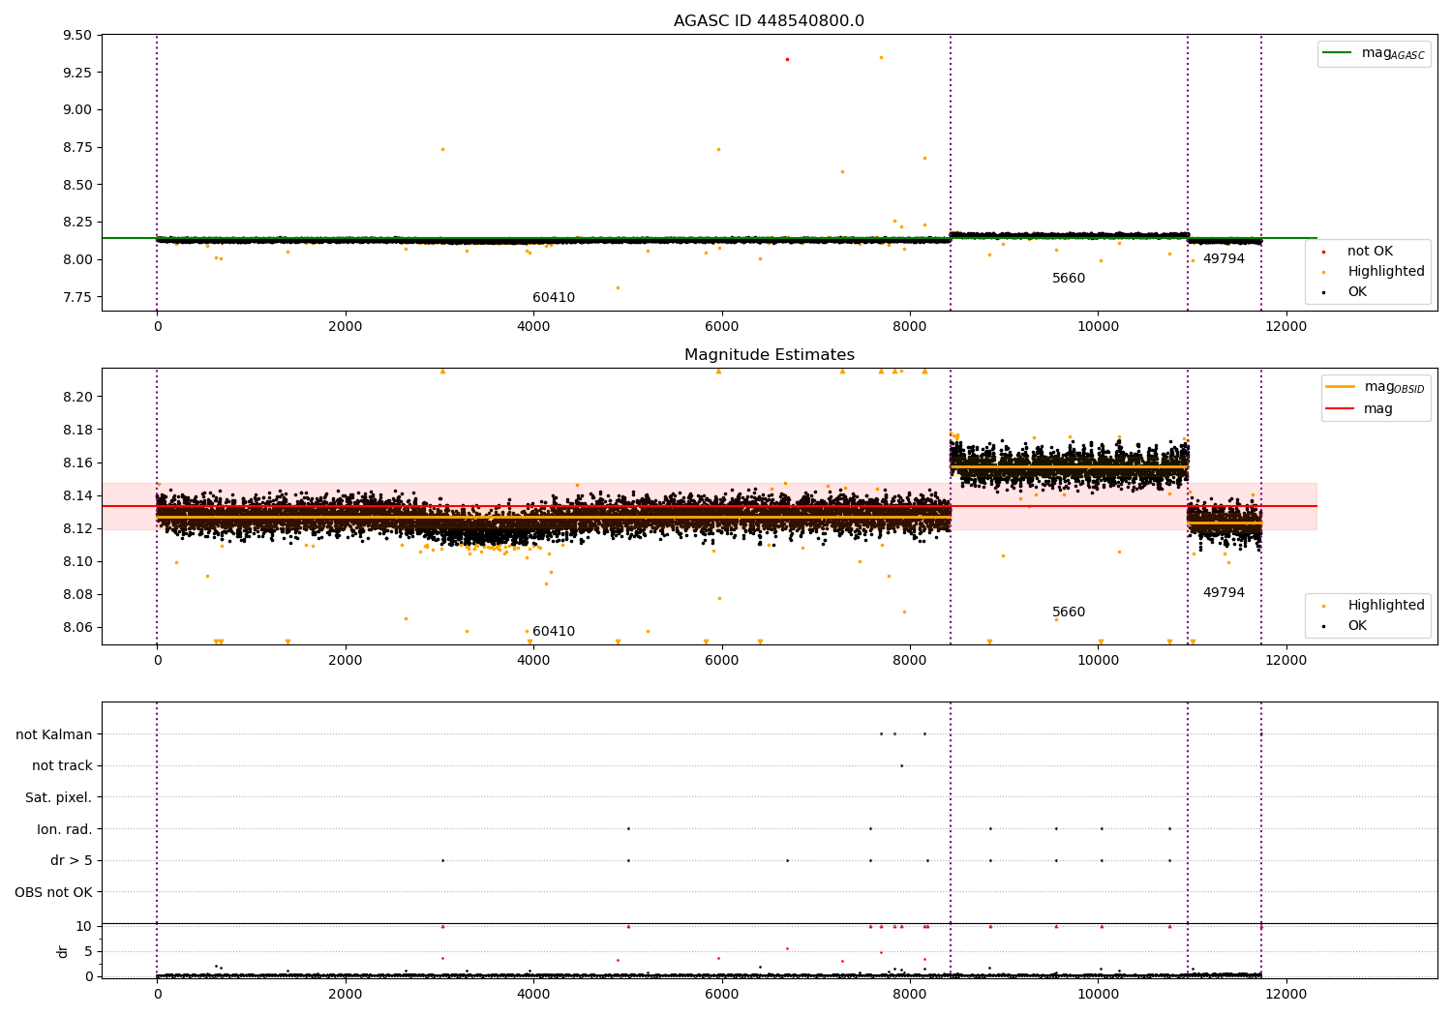Image resolution: width=1452 pixels, height=1016 pixels.
Task: Click the '8.00' y-axis tick label
Action: 77,259
